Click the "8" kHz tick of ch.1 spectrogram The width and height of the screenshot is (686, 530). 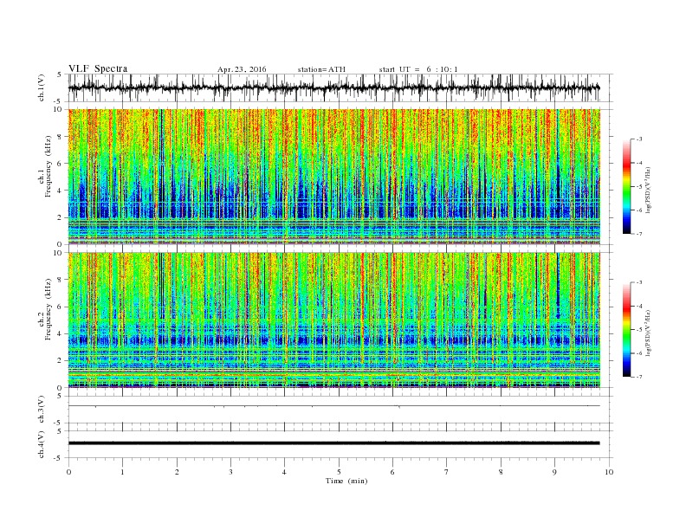[x=61, y=137]
